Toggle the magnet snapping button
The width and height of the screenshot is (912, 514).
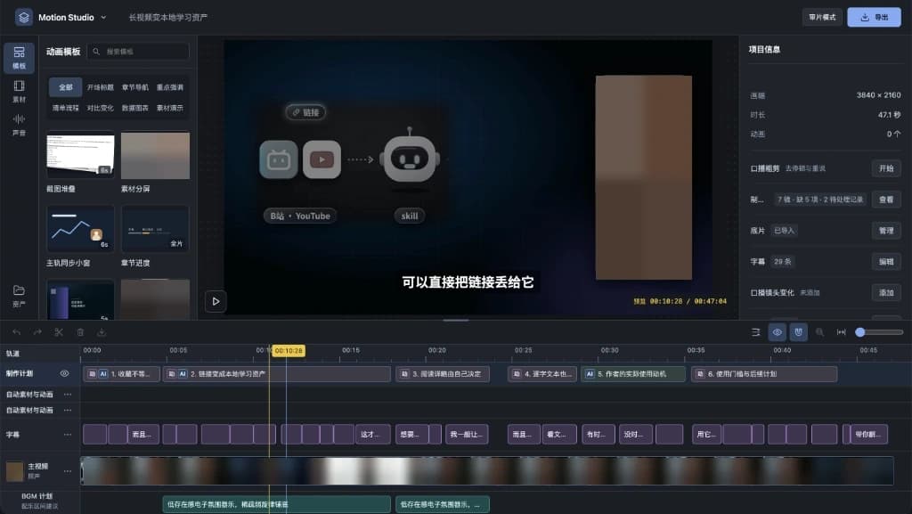799,332
